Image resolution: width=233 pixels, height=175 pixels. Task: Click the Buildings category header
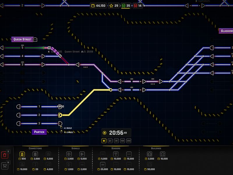coord(156,148)
